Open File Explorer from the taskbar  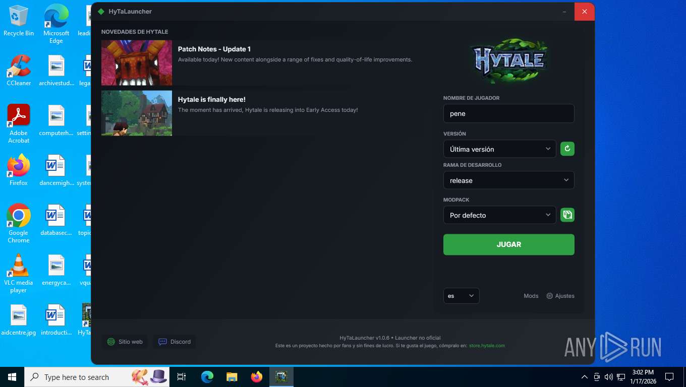(232, 377)
